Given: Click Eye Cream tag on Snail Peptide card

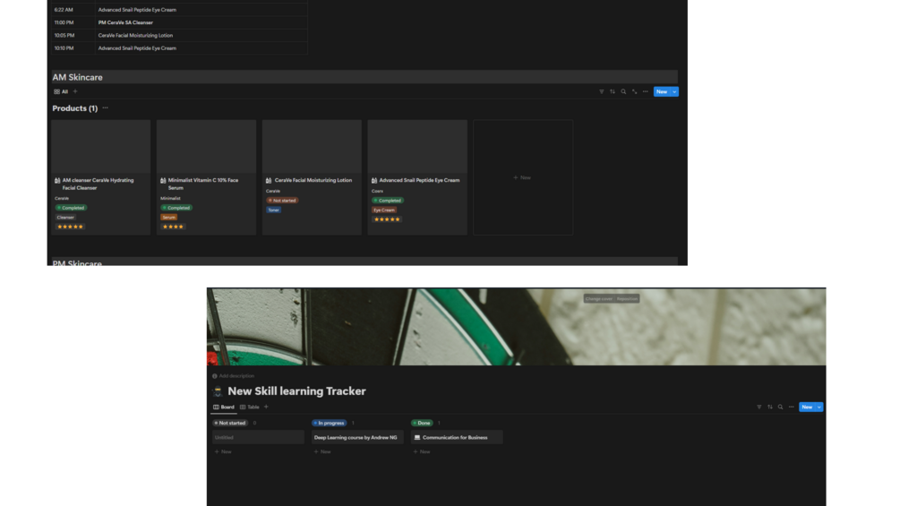Looking at the screenshot, I should coord(384,210).
